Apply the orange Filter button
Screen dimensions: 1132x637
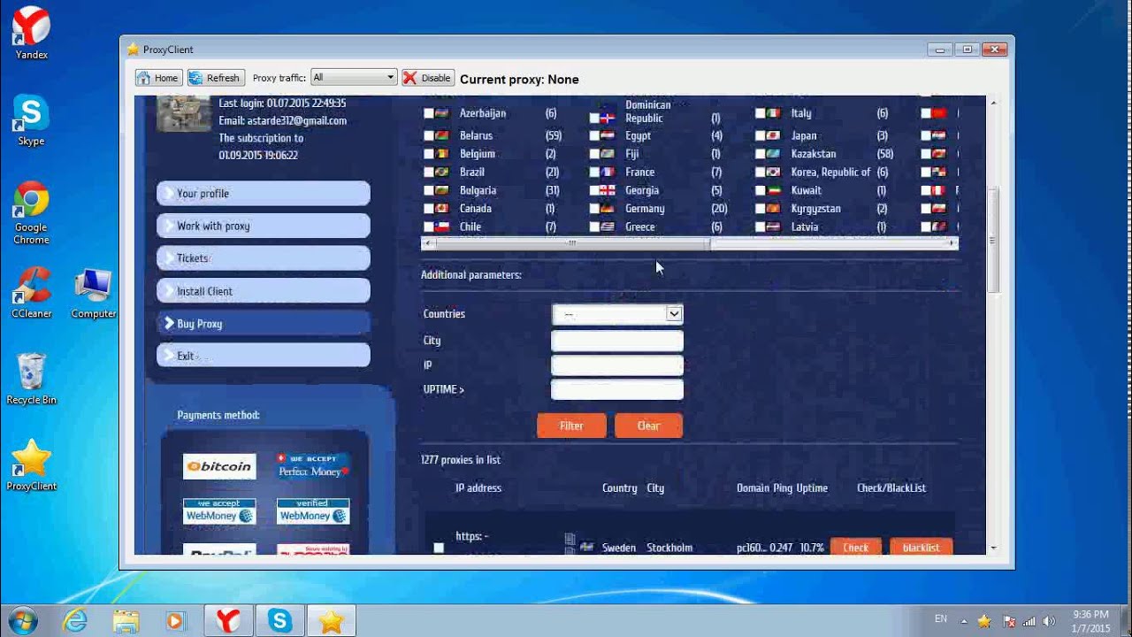coord(571,426)
